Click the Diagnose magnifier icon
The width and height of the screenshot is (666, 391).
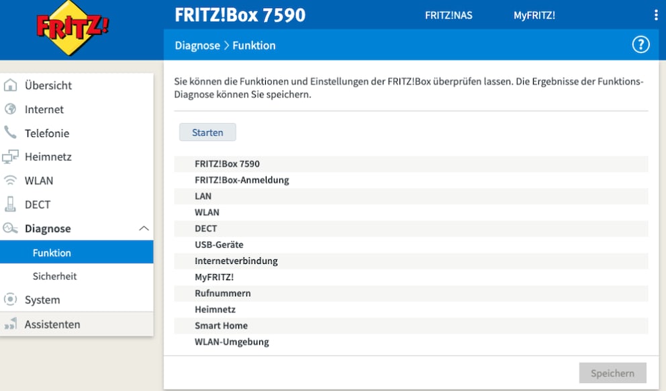[x=10, y=228]
